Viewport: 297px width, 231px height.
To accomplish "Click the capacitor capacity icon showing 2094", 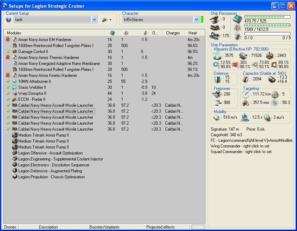I will (246, 79).
